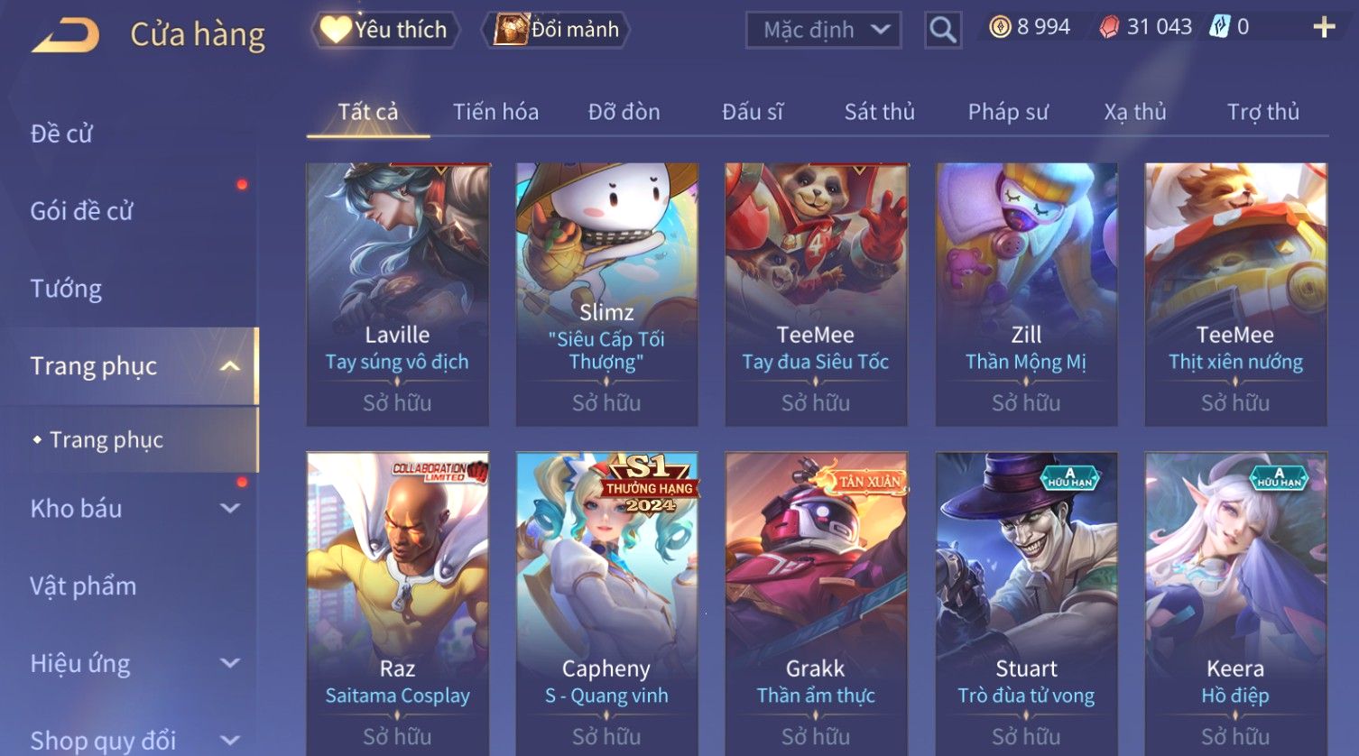Open the search magnifier icon
This screenshot has width=1359, height=756.
[x=943, y=30]
